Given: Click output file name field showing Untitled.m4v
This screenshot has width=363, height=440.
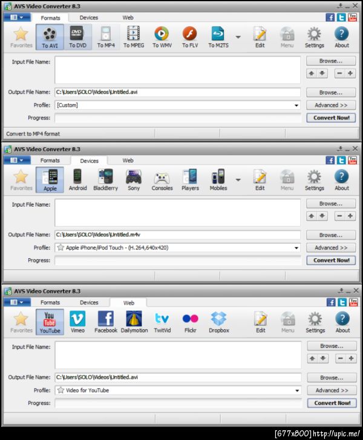Looking at the screenshot, I should point(178,235).
